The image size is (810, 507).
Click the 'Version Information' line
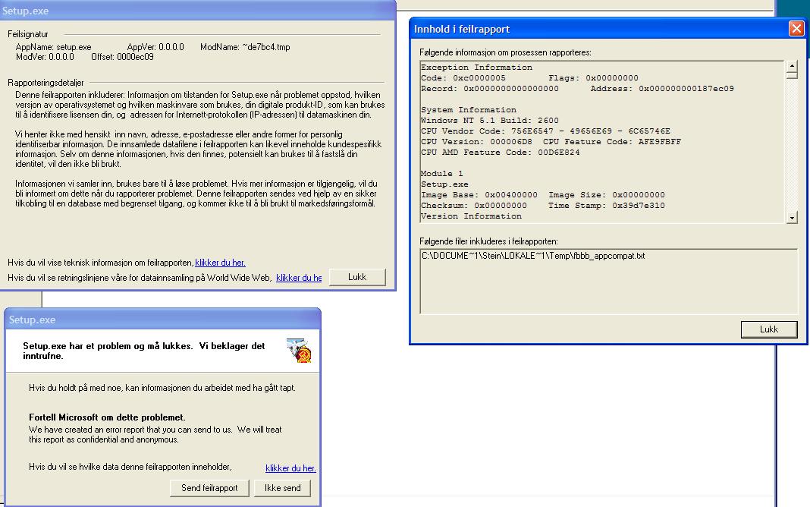(471, 216)
